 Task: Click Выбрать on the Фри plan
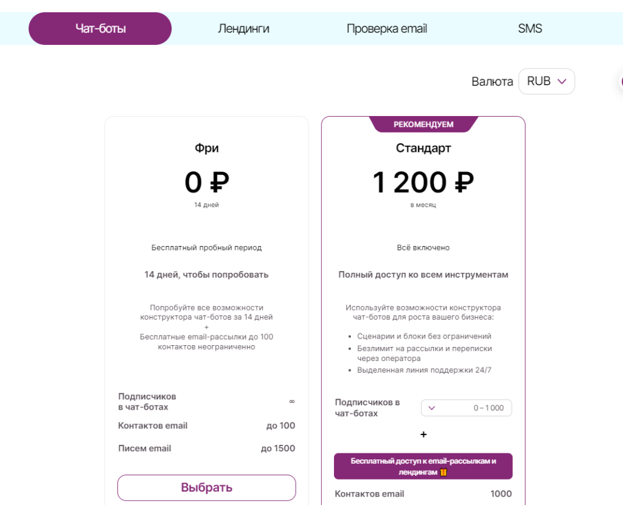tap(206, 487)
